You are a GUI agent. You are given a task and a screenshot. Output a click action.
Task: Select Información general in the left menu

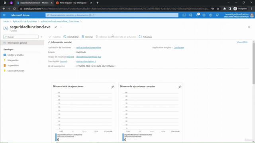tap(22, 43)
